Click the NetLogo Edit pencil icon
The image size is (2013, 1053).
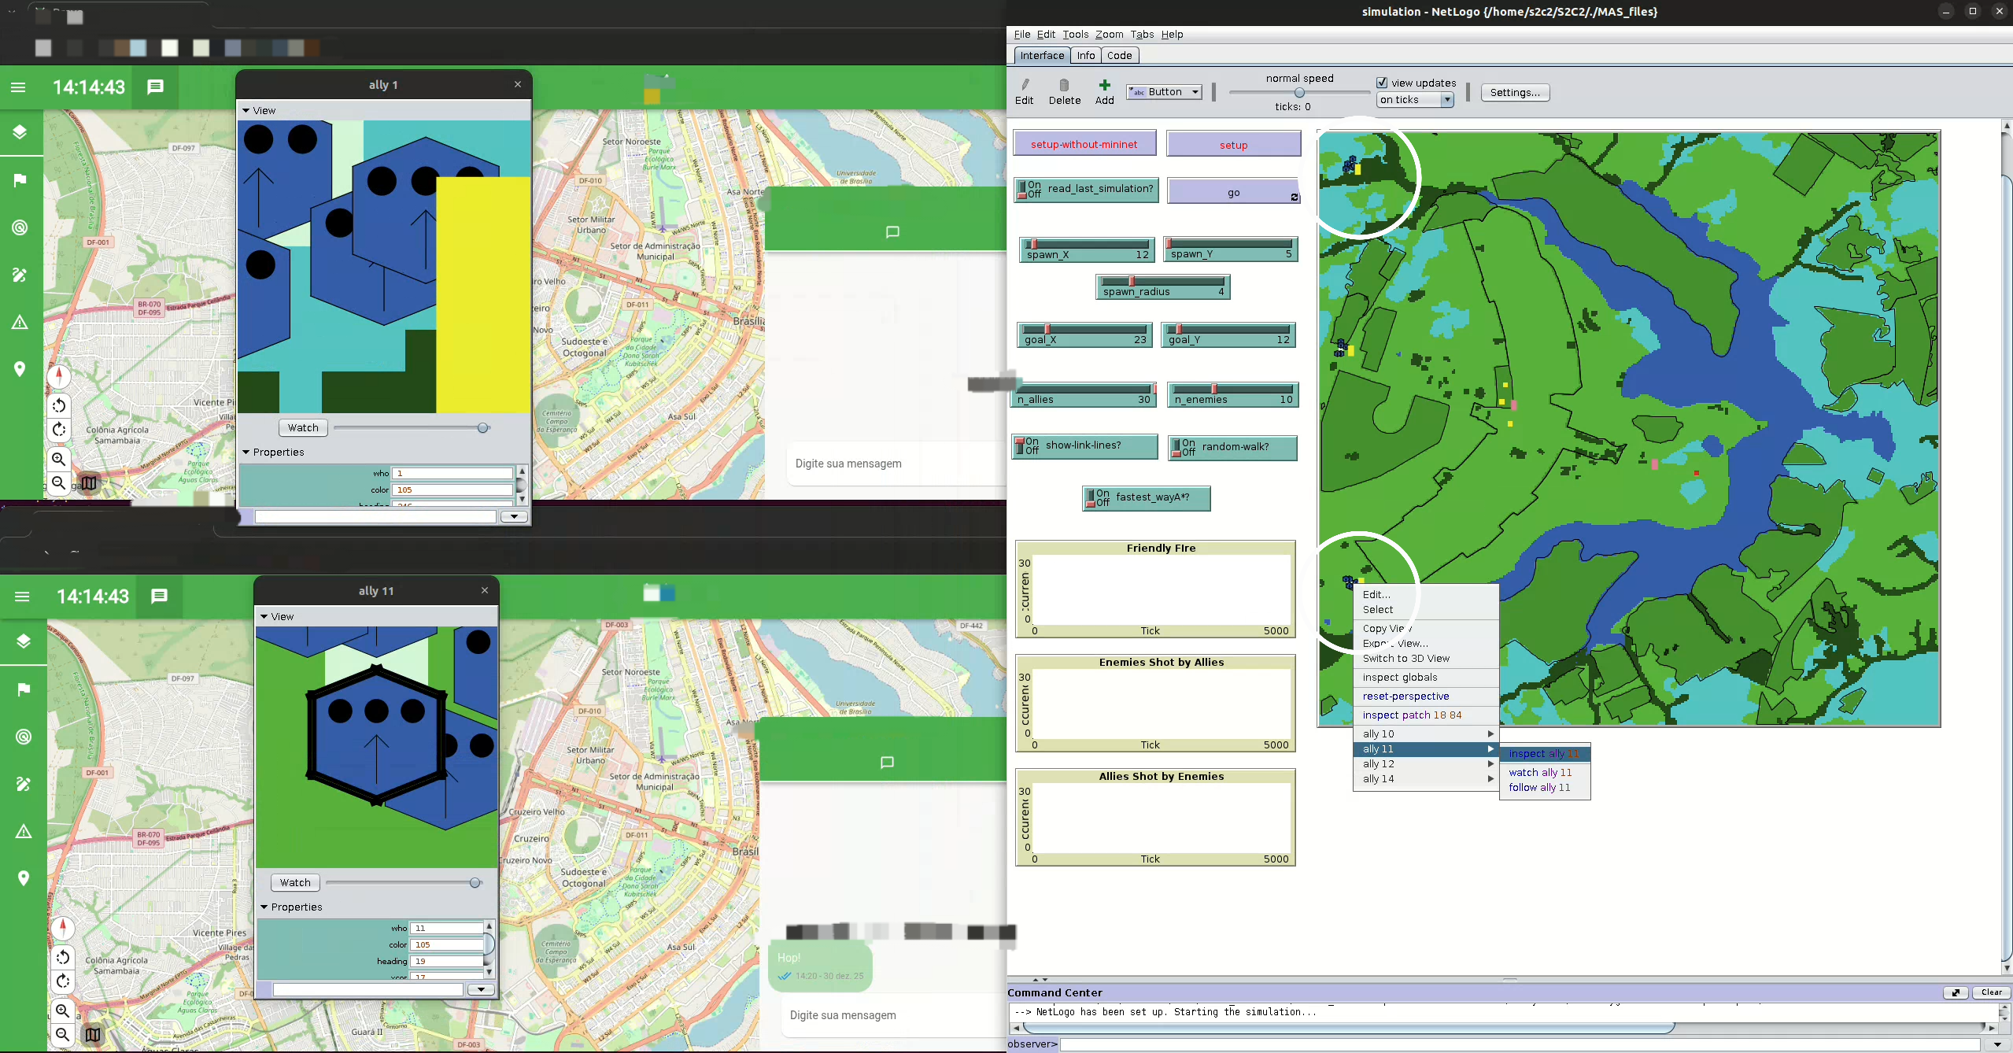(x=1024, y=85)
